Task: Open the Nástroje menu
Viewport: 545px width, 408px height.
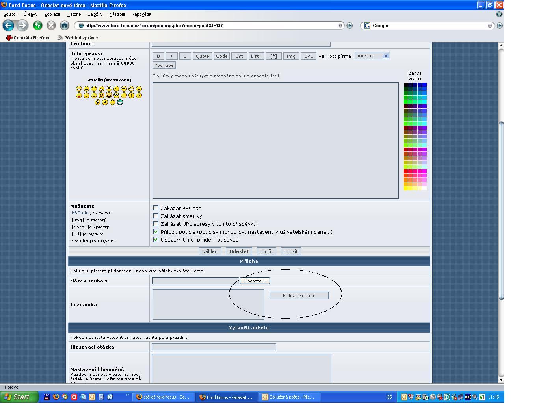Action: pyautogui.click(x=117, y=14)
